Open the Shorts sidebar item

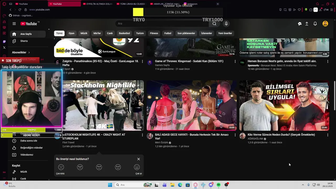click(x=28, y=41)
